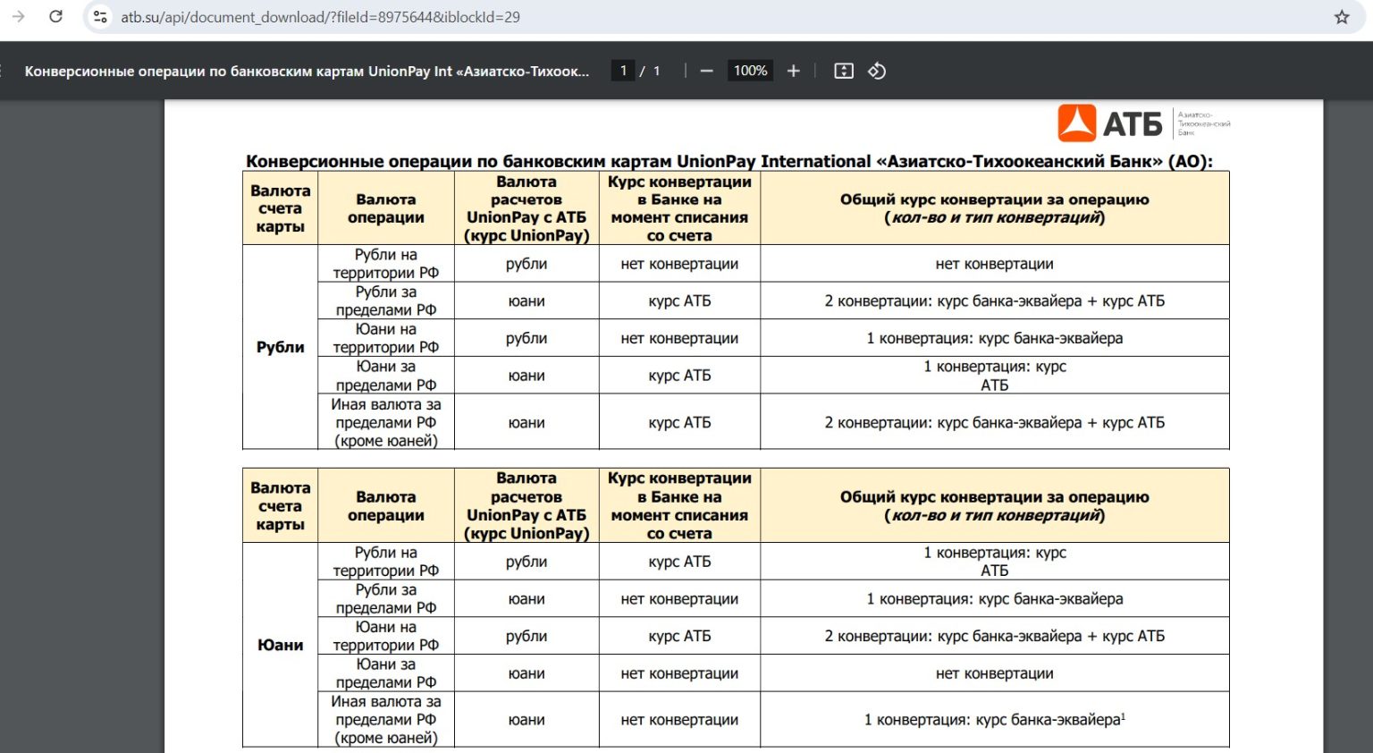
Task: Click the document heading about UnionPay International
Action: pyautogui.click(x=729, y=162)
